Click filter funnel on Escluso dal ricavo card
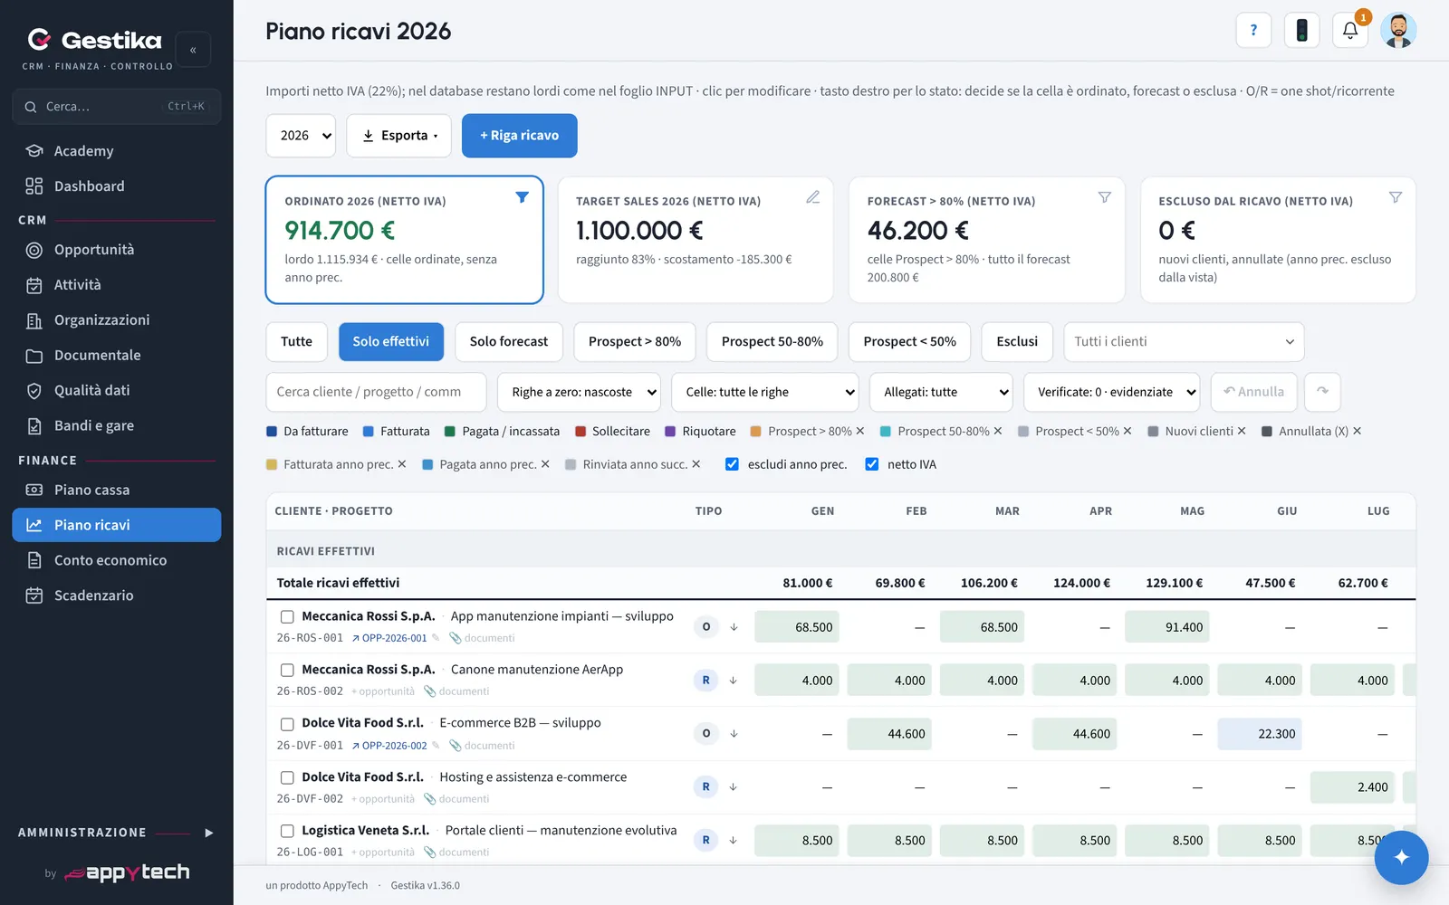 [x=1396, y=197]
